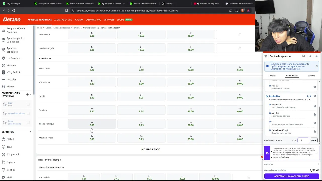Open browser share icon in address bar

click(236, 11)
